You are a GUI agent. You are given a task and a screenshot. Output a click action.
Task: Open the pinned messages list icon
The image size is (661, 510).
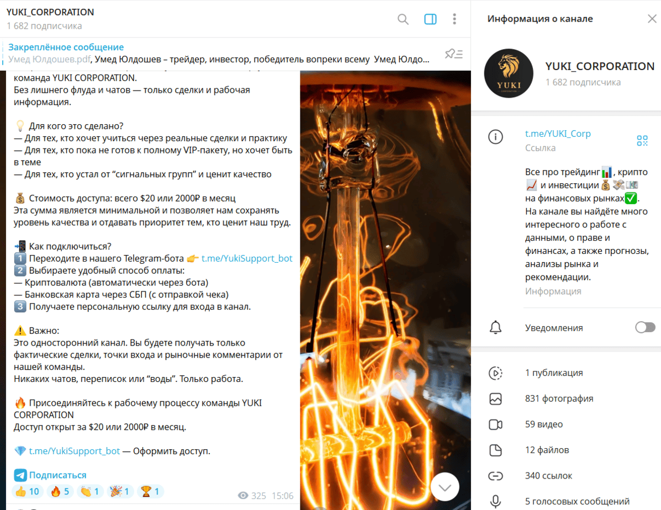[453, 54]
